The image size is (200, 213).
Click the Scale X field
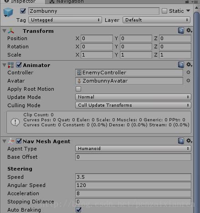[x=97, y=55]
